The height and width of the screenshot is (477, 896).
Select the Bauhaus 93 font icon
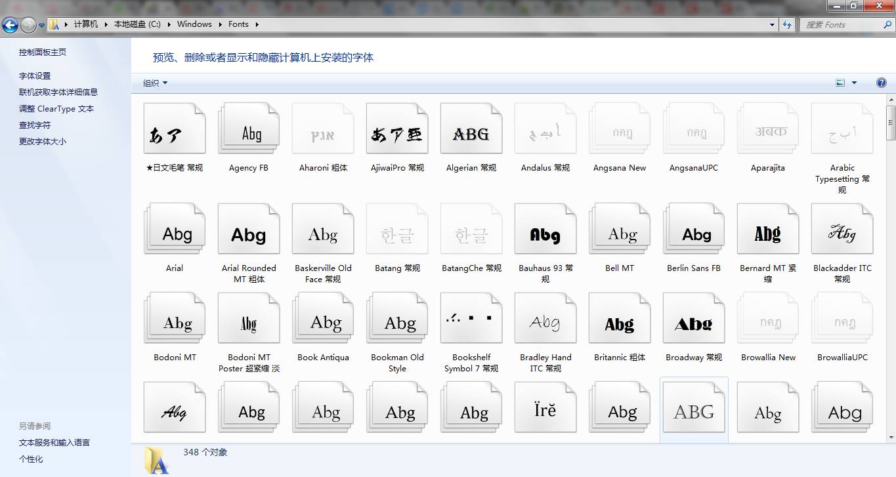(x=545, y=229)
